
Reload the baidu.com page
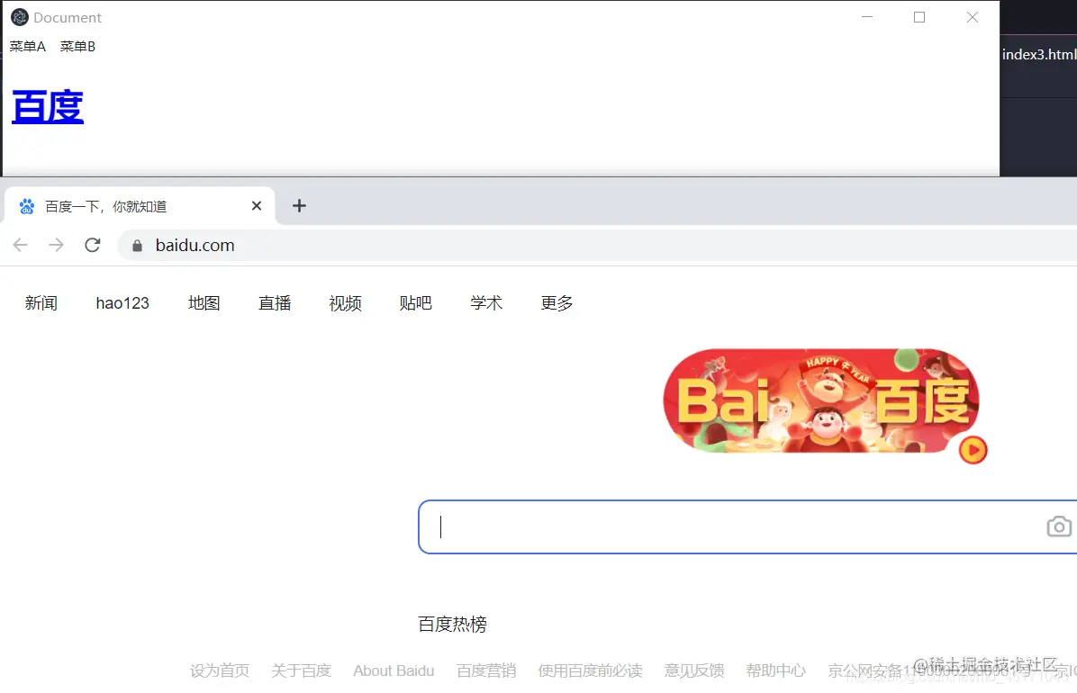pyautogui.click(x=92, y=244)
